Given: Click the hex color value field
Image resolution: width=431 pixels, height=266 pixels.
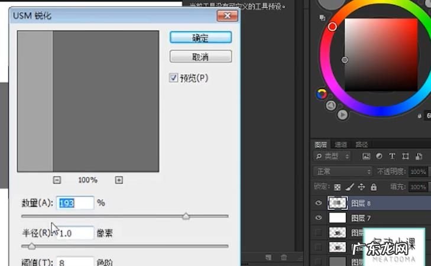Looking at the screenshot, I should pyautogui.click(x=427, y=116).
